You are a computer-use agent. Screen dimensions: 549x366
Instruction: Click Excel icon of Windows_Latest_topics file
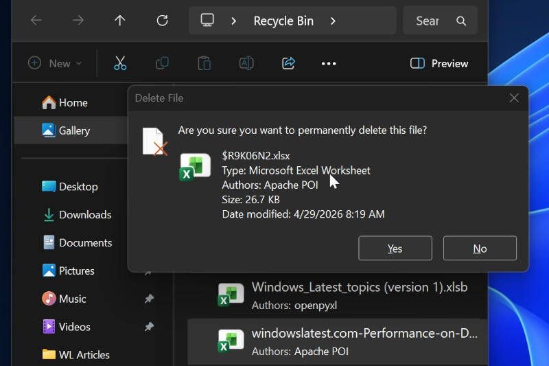point(231,295)
